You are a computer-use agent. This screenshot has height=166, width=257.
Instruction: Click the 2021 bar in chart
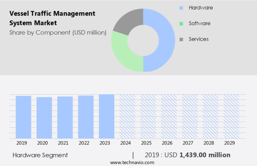[x=65, y=117]
